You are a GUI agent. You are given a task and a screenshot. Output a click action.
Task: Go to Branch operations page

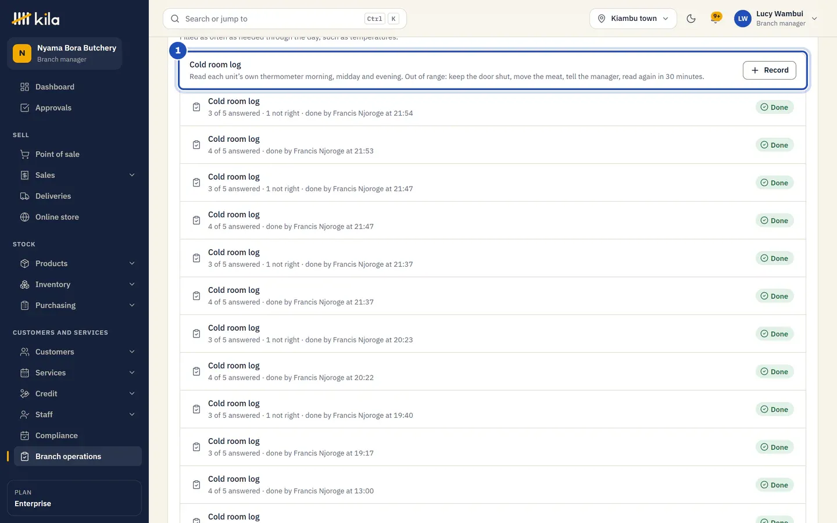pos(78,456)
